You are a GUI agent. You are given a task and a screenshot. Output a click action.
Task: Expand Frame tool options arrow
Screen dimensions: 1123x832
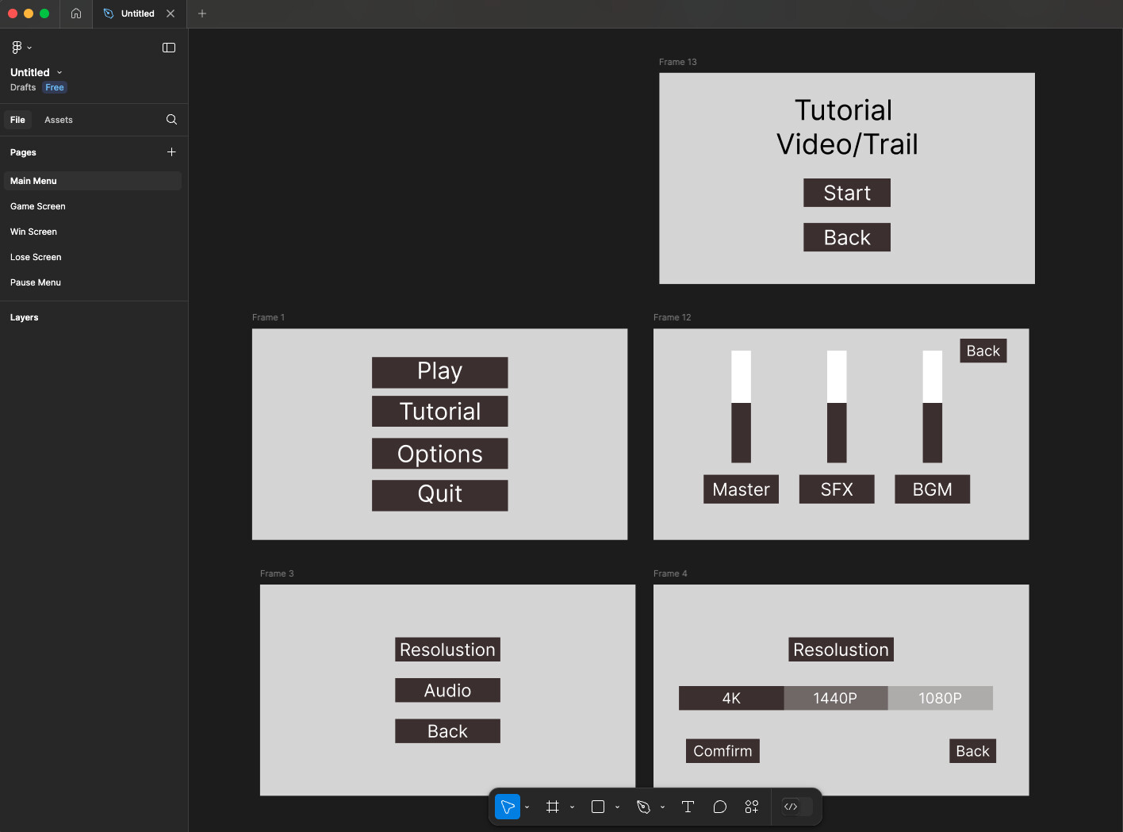tap(572, 807)
